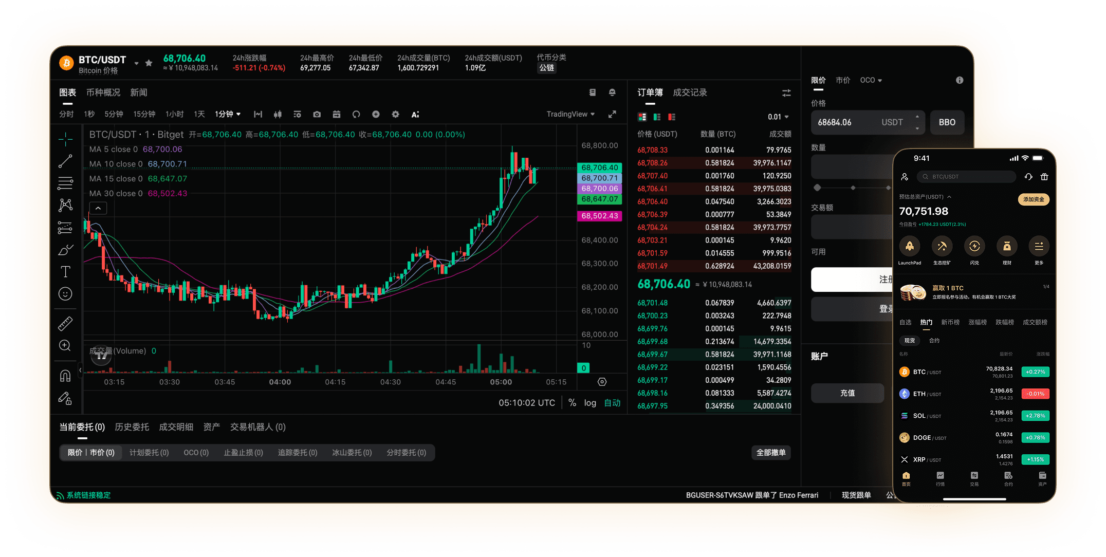This screenshot has width=1106, height=557.
Task: Favorite BTC/USDT with the star icon
Action: (149, 63)
